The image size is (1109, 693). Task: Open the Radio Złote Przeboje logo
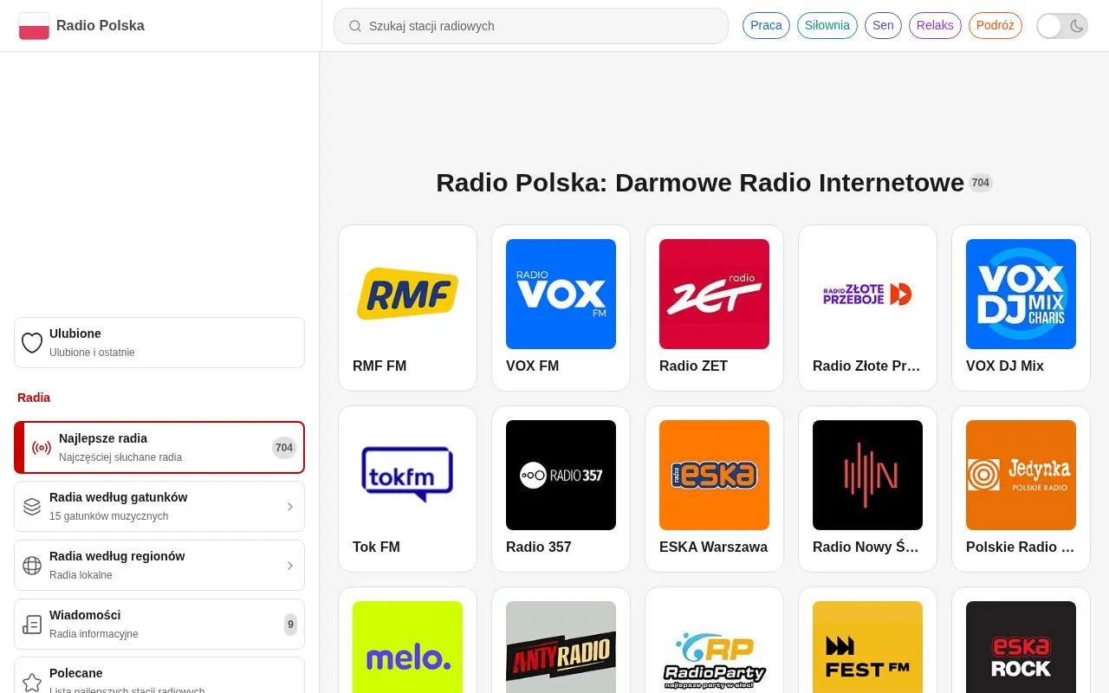[867, 294]
